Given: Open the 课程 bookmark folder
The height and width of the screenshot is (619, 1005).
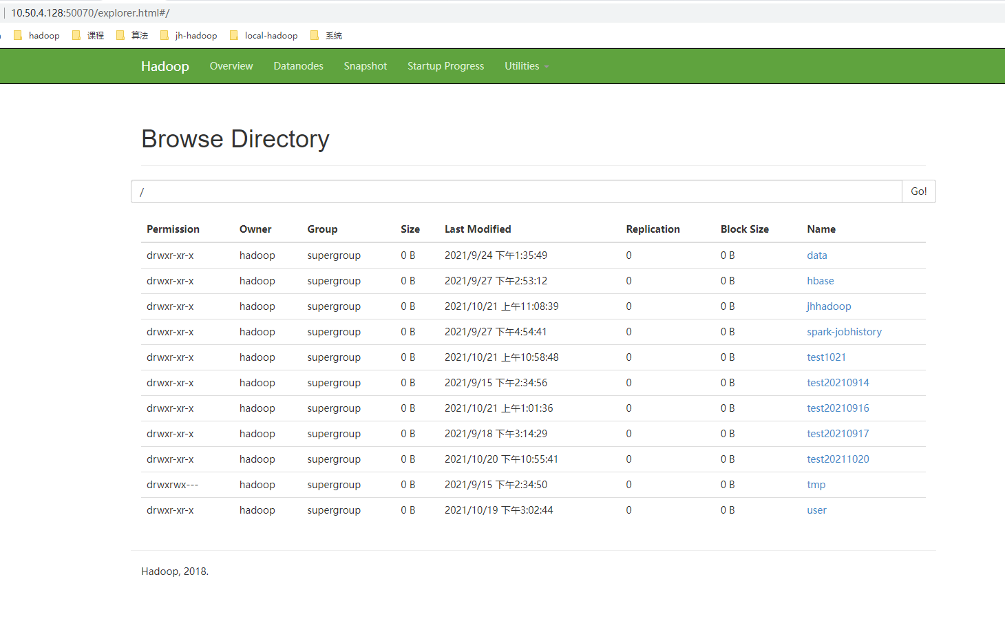Looking at the screenshot, I should (x=88, y=35).
